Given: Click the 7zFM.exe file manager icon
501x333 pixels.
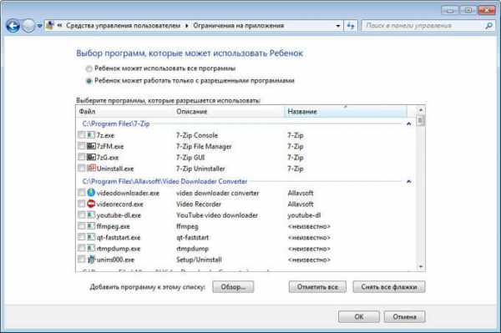Looking at the screenshot, I should point(91,146).
